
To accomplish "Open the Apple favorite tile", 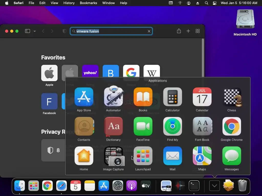I will point(49,73).
